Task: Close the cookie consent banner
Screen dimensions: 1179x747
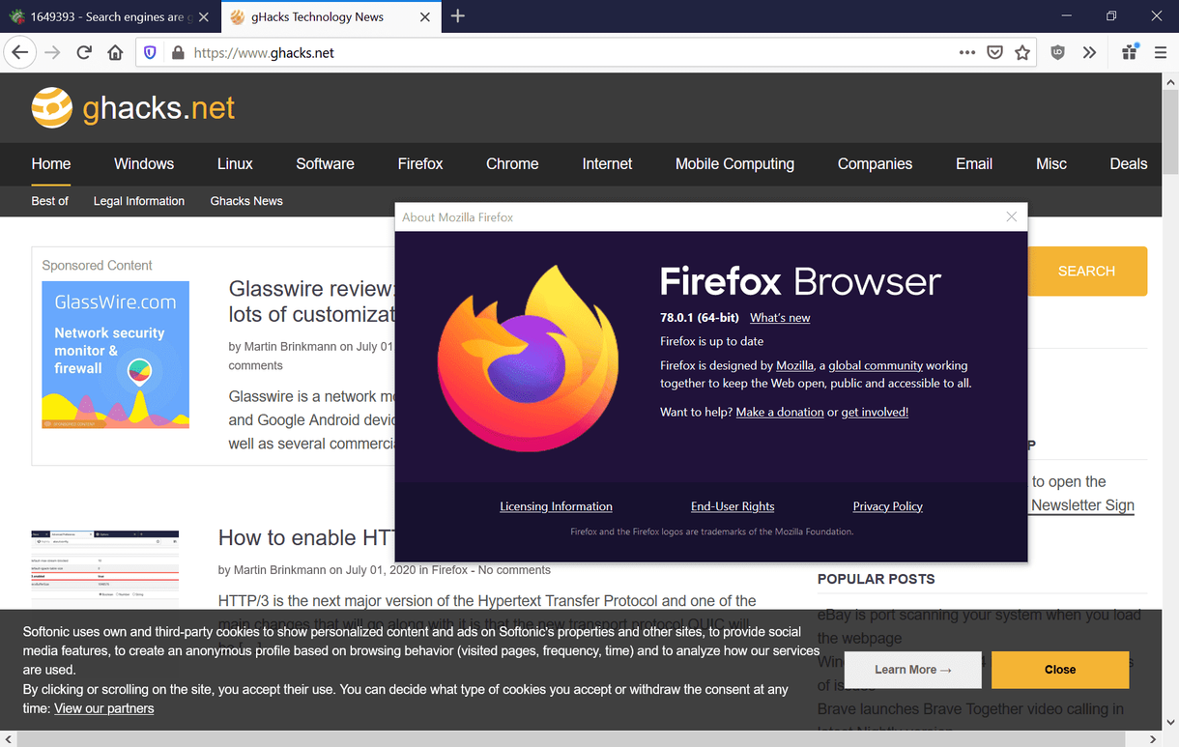Action: click(1060, 670)
